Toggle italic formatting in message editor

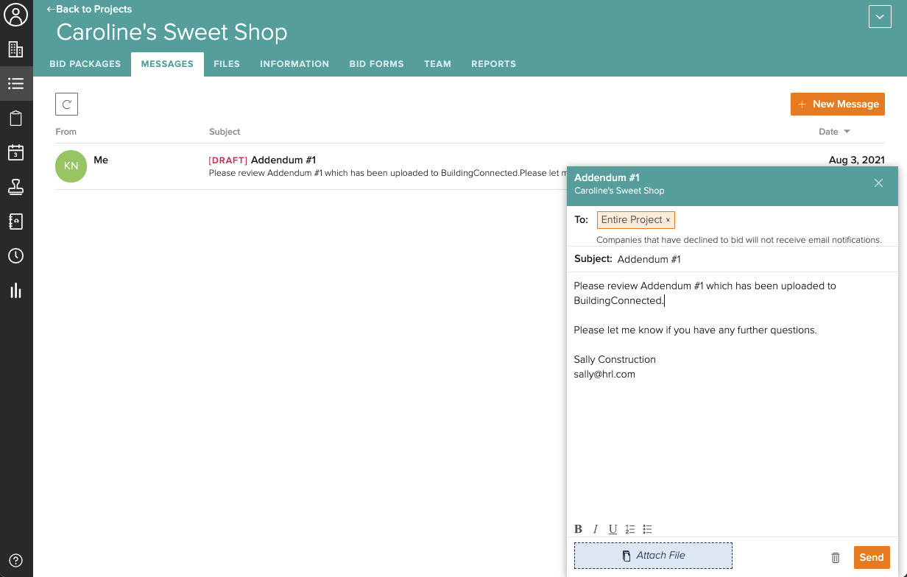[x=596, y=529]
